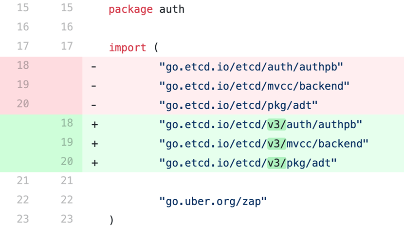This screenshot has width=404, height=229.
Task: Click the highlighted v3 in the auth/authpb line
Action: pos(276,124)
